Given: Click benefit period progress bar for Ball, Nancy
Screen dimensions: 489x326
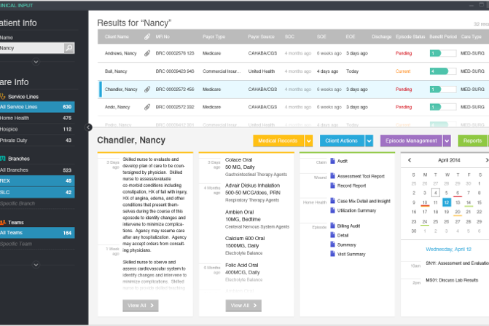Looking at the screenshot, I should pyautogui.click(x=442, y=71).
